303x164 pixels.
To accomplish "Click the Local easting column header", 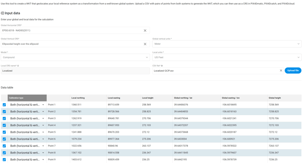I will tap(123, 98).
